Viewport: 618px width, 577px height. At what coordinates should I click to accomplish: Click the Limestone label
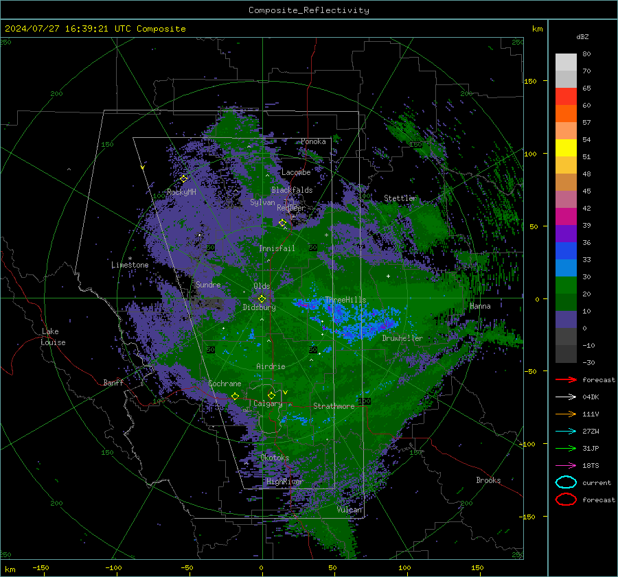click(130, 265)
